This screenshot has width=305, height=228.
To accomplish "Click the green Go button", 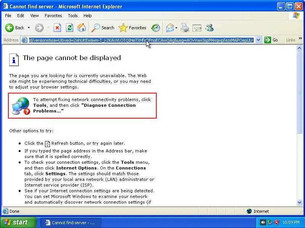I will [271, 40].
